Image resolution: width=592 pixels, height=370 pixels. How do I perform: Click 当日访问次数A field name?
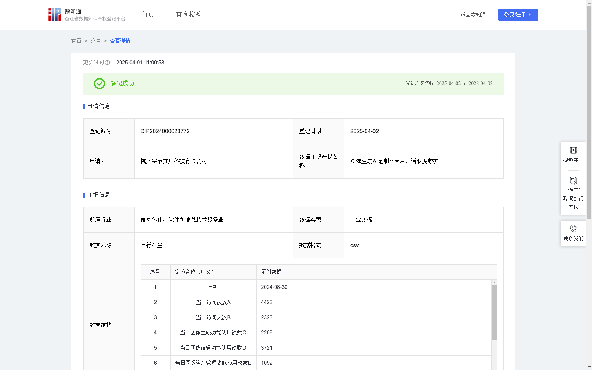[x=213, y=302]
